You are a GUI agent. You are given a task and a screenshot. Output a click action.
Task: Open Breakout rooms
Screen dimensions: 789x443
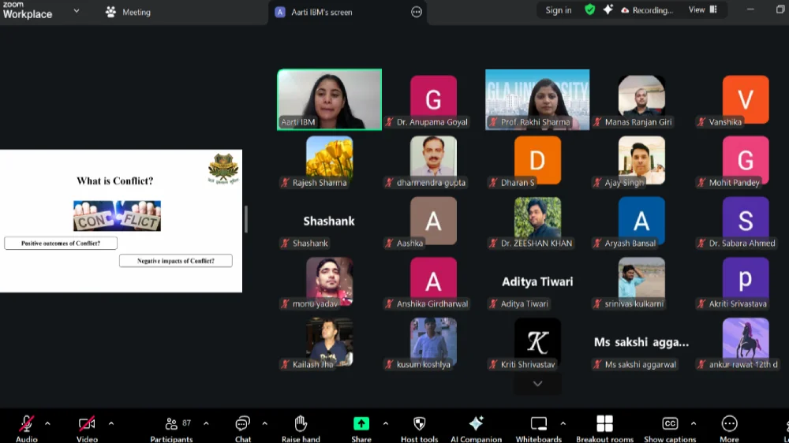coord(604,424)
